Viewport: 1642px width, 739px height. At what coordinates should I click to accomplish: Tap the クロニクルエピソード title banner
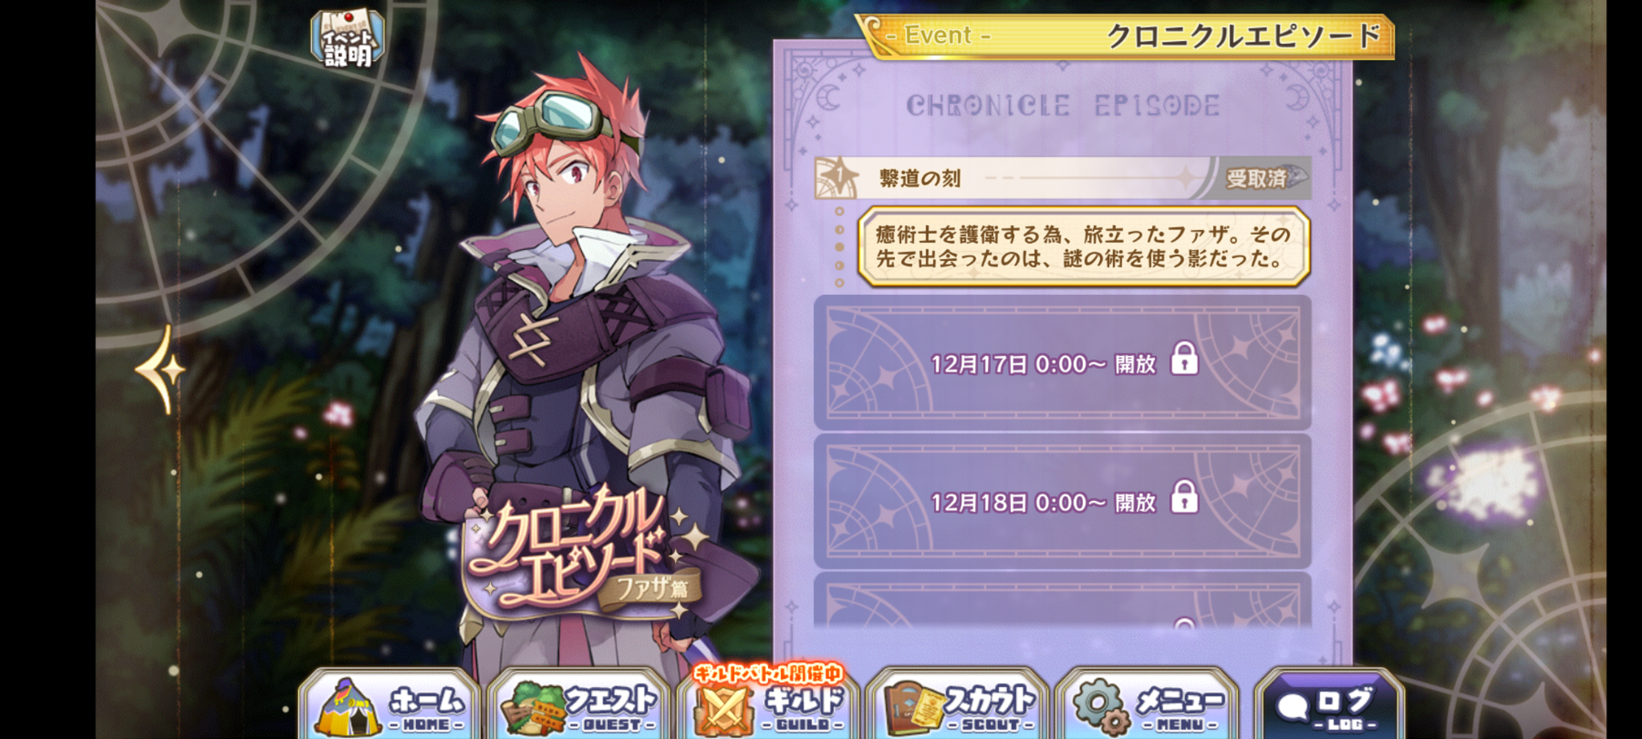(1126, 36)
